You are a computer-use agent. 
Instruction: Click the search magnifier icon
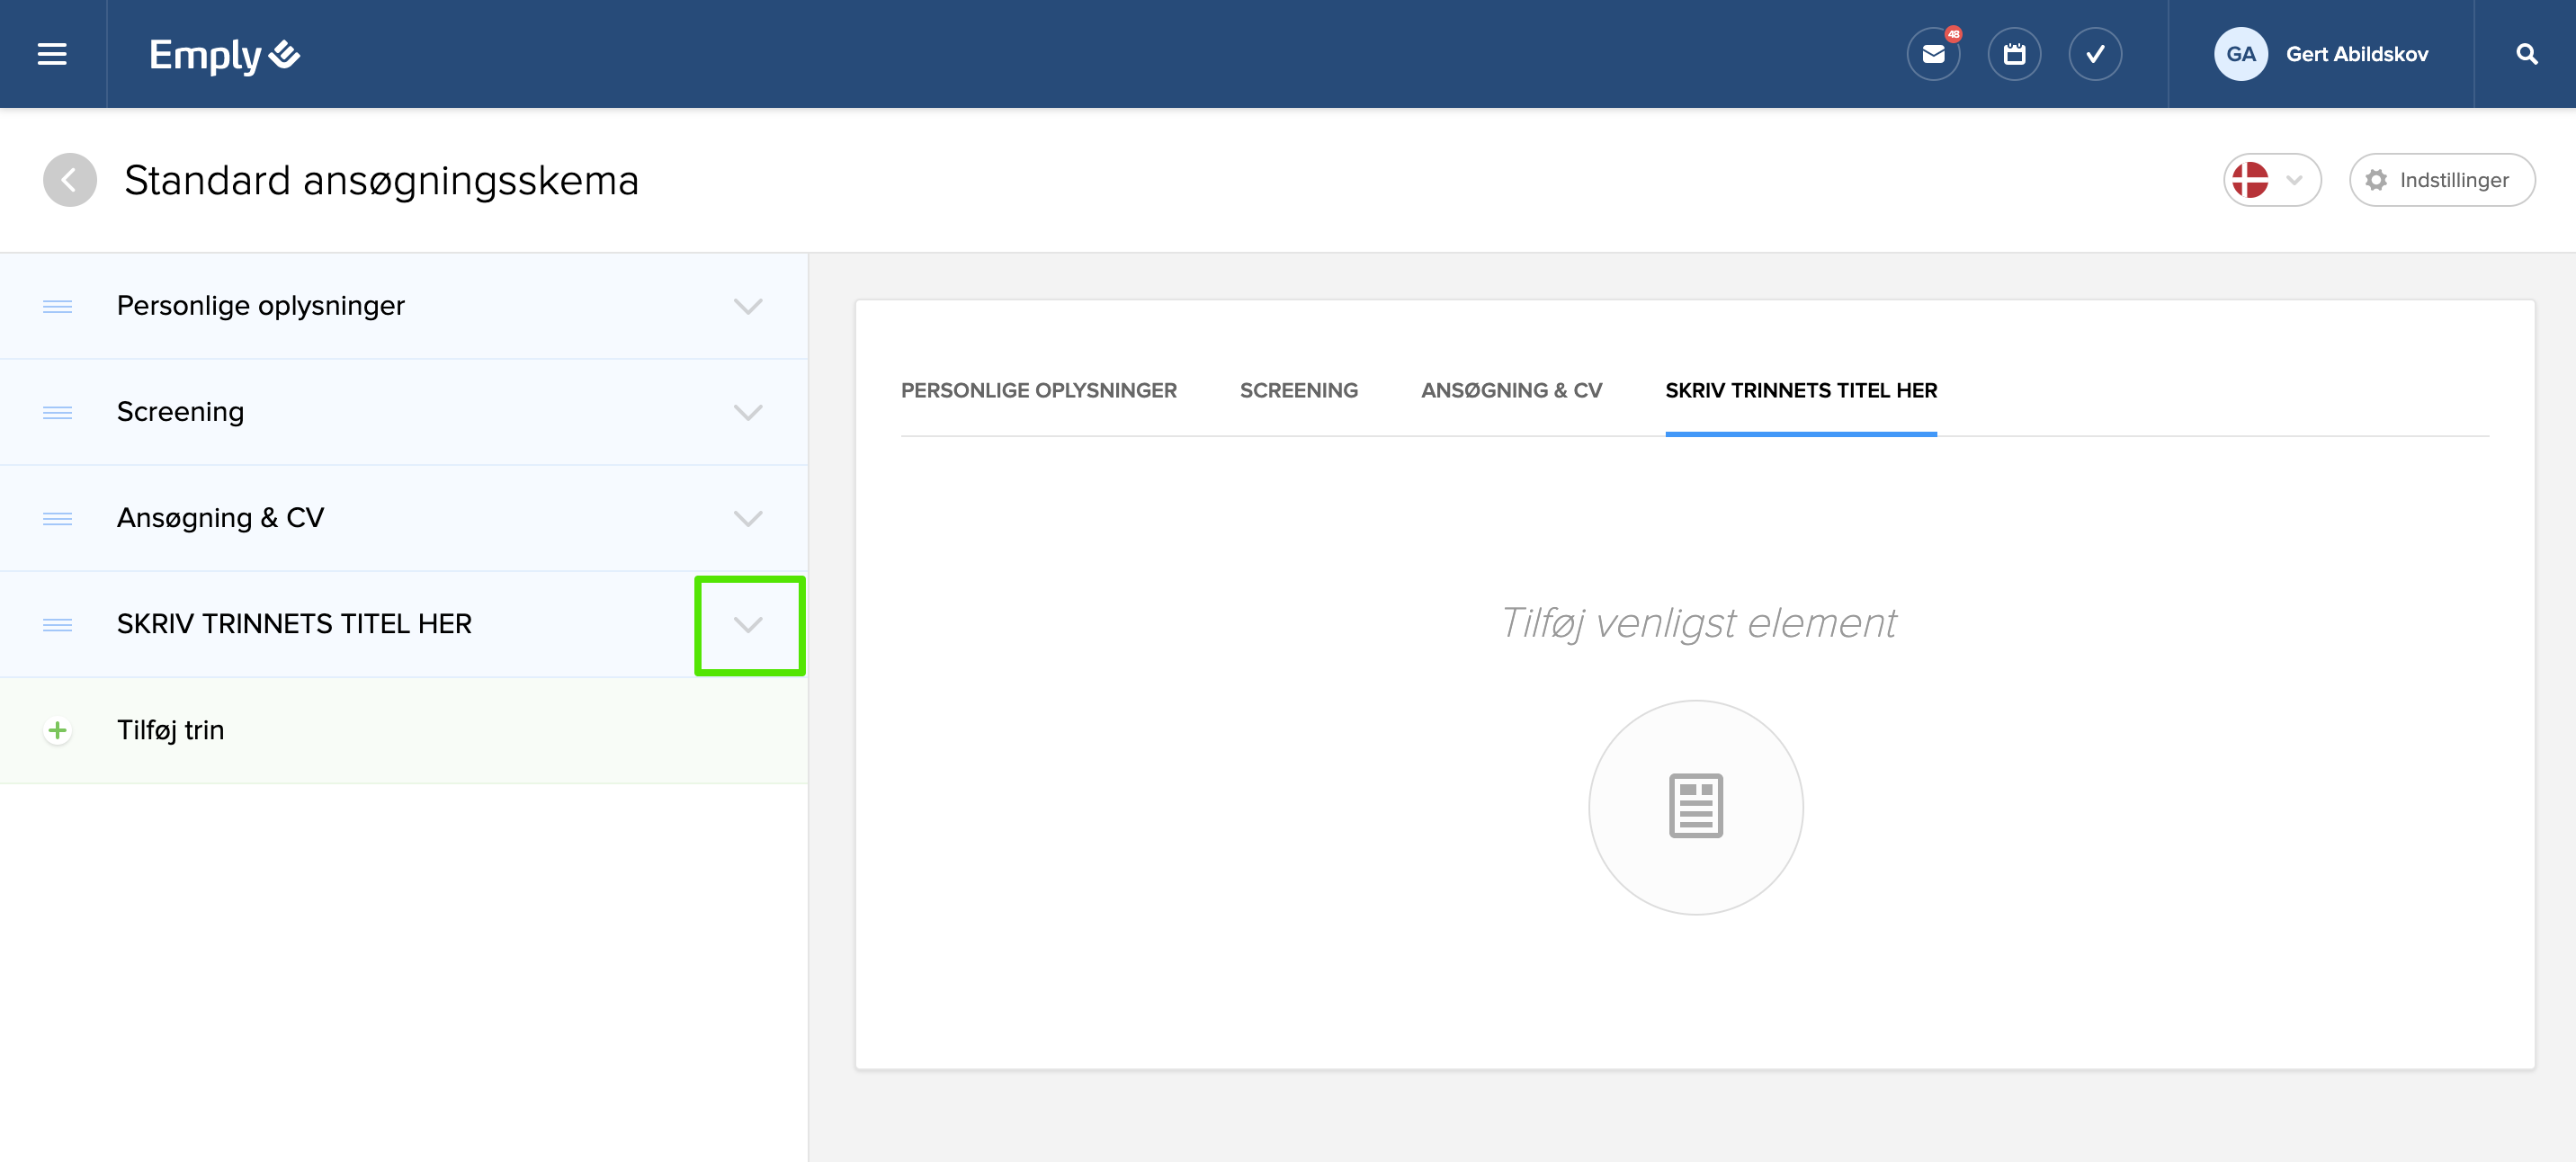(2526, 54)
